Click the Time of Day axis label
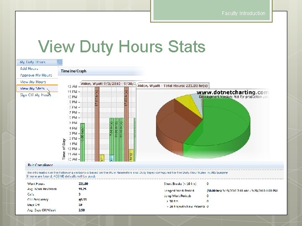 [64, 149]
